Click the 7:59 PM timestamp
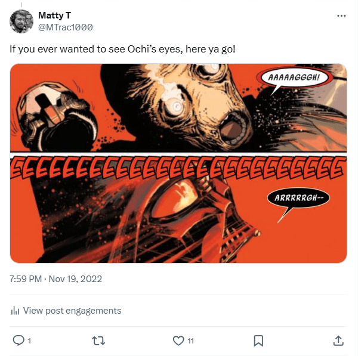The height and width of the screenshot is (356, 358). point(27,279)
